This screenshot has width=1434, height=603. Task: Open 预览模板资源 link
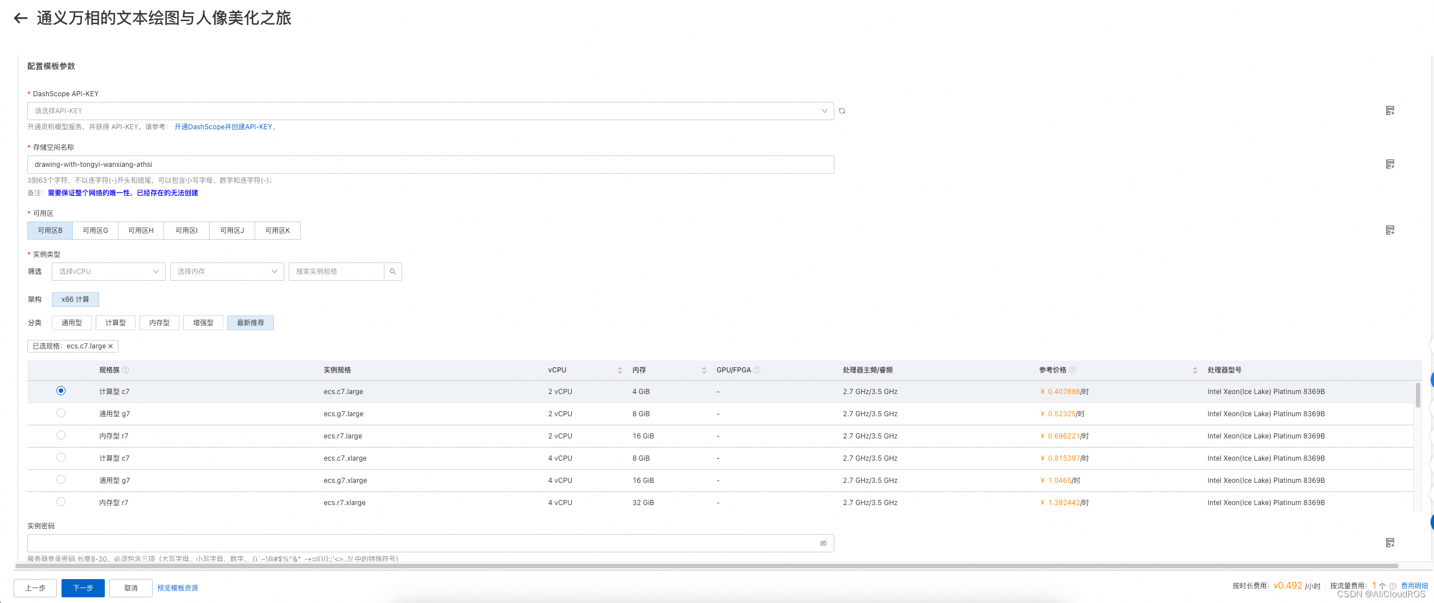[x=178, y=588]
